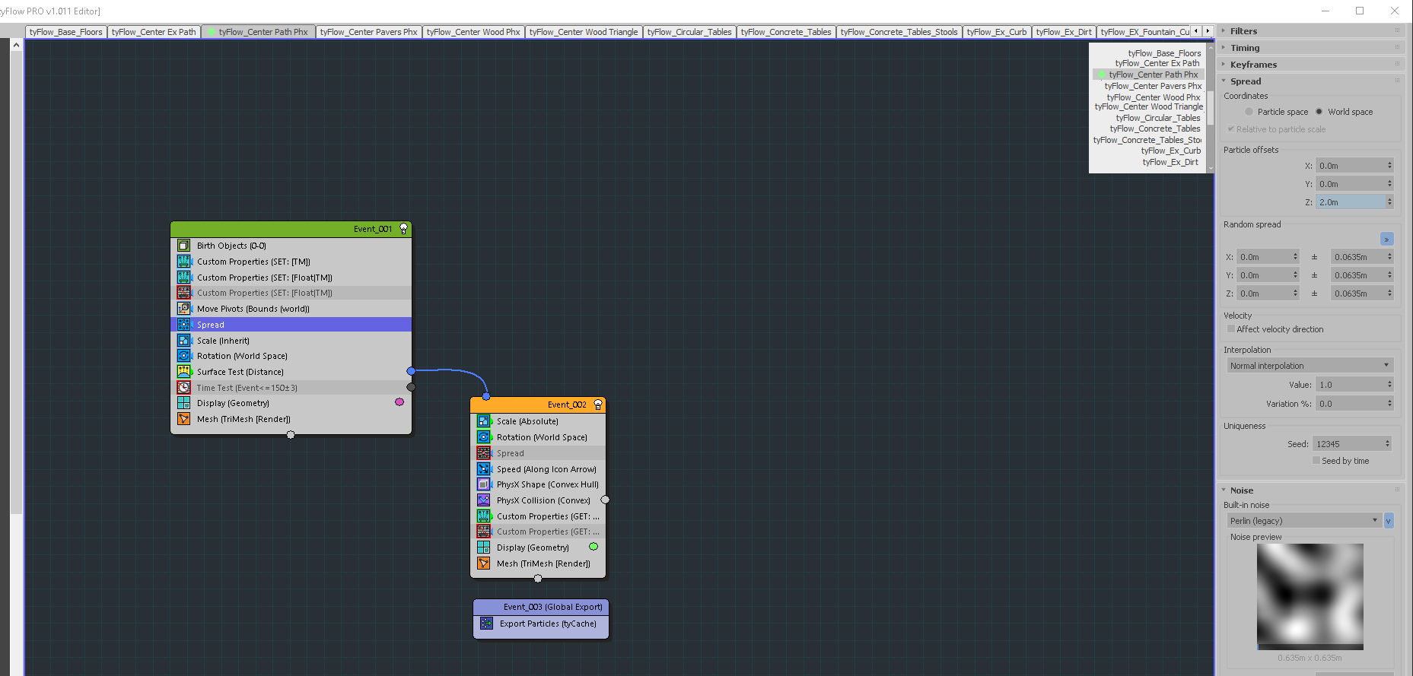
Task: Click the Time Test operator icon
Action: [183, 388]
